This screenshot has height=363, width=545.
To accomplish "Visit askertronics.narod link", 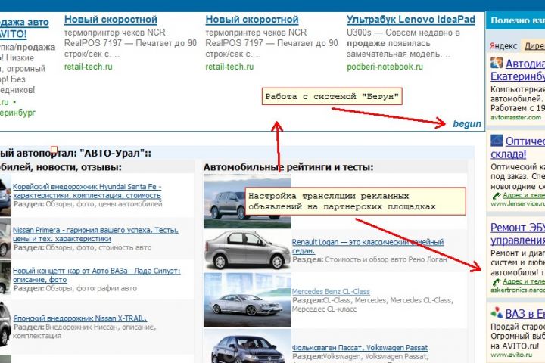I will [518, 290].
